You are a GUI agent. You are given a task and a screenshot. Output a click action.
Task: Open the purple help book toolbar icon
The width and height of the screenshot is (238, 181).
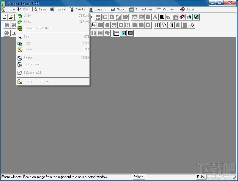click(x=182, y=17)
